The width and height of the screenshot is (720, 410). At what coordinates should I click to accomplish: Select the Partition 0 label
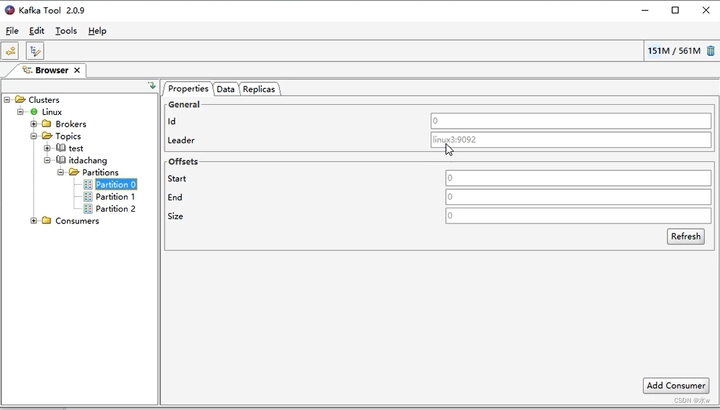click(x=115, y=184)
